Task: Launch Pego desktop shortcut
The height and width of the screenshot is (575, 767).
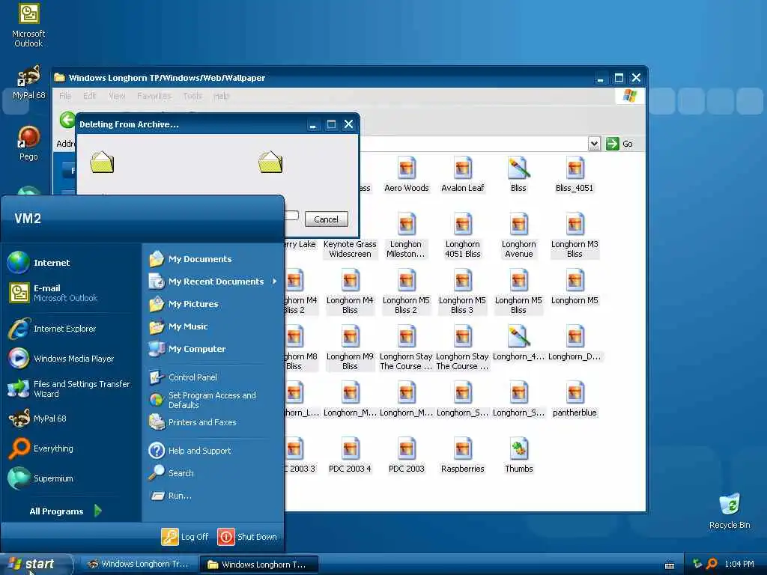Action: pyautogui.click(x=28, y=143)
